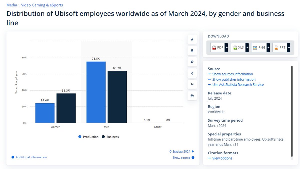The image size is (300, 169).
Task: Click the info icon beside Show source
Action: (x=193, y=158)
